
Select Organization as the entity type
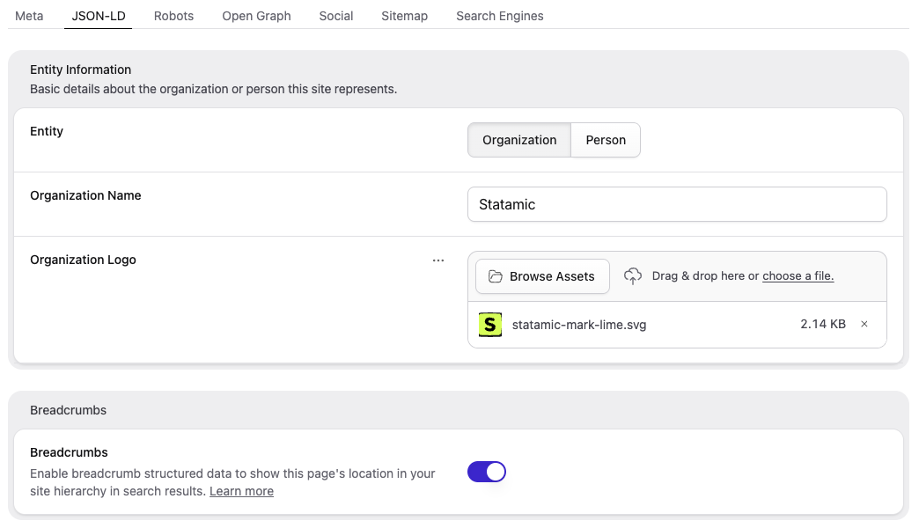[x=518, y=140]
